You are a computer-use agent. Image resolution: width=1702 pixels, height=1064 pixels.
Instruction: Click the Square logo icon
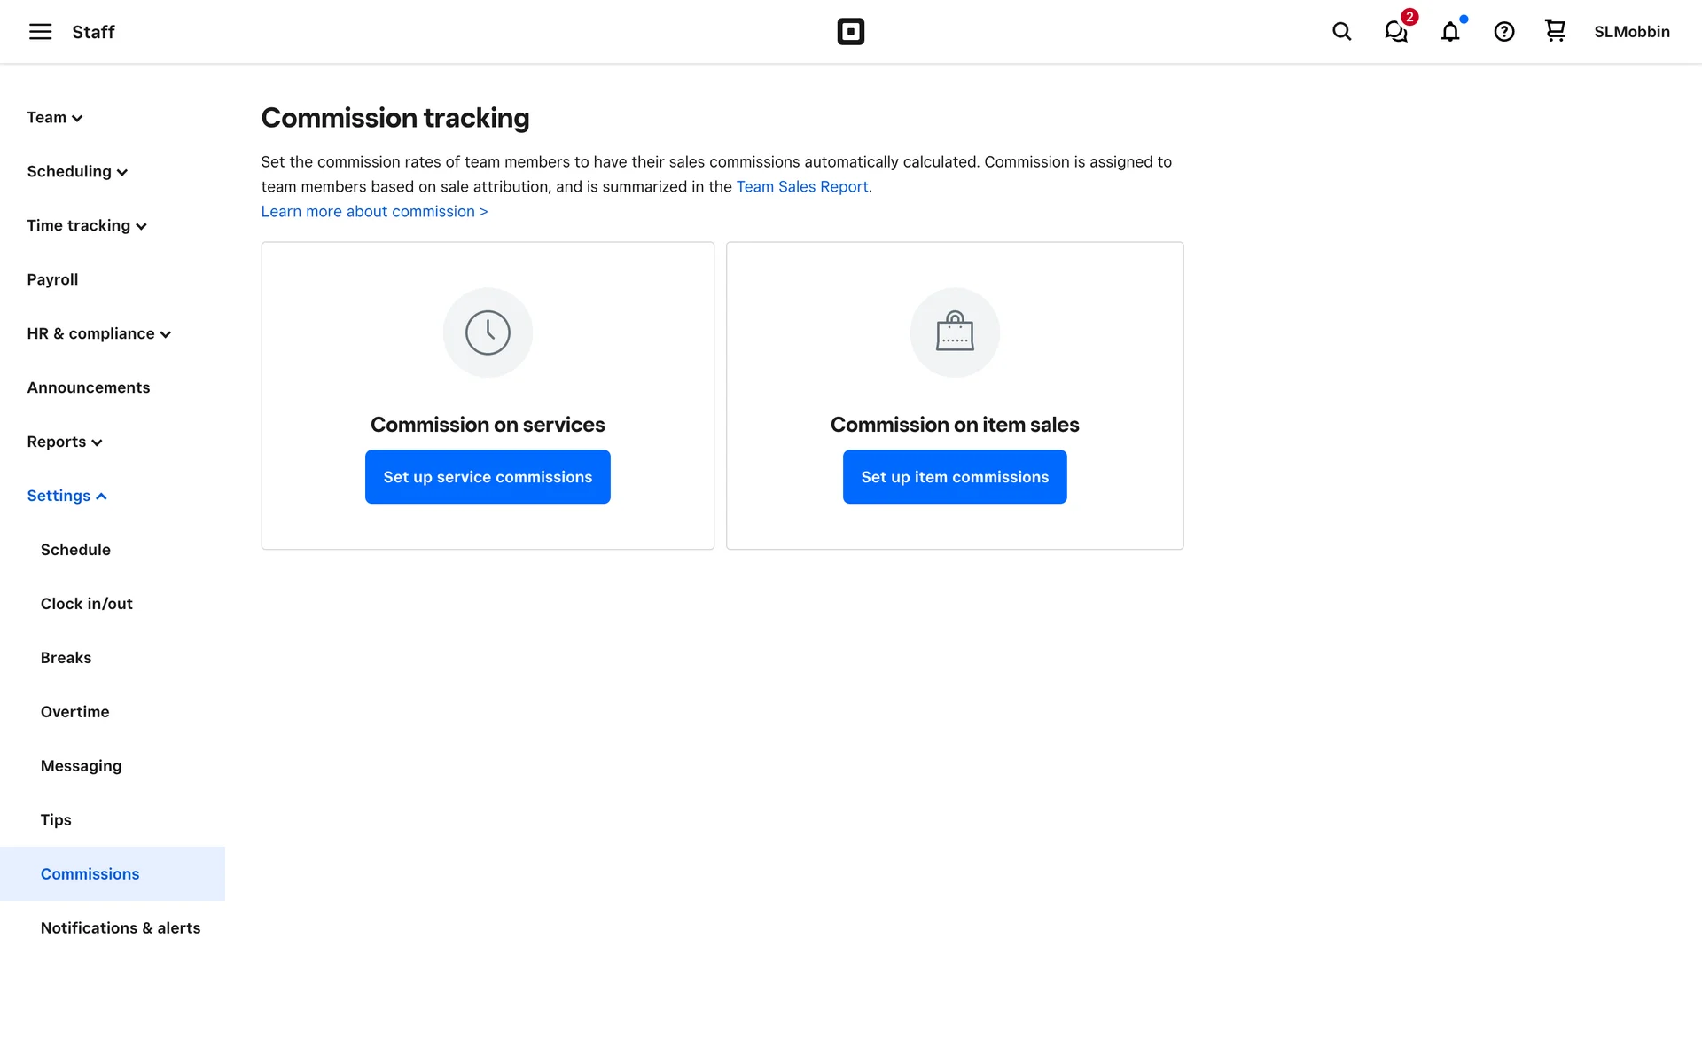point(850,32)
